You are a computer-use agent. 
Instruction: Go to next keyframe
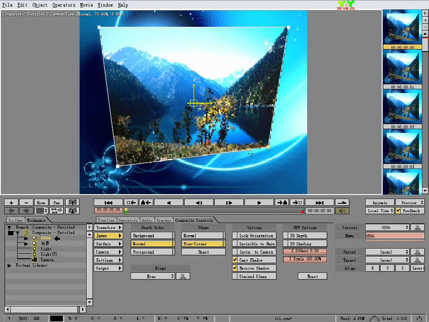(282, 203)
